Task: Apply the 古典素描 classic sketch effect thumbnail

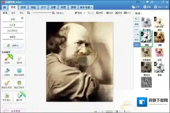Action: pos(146,52)
